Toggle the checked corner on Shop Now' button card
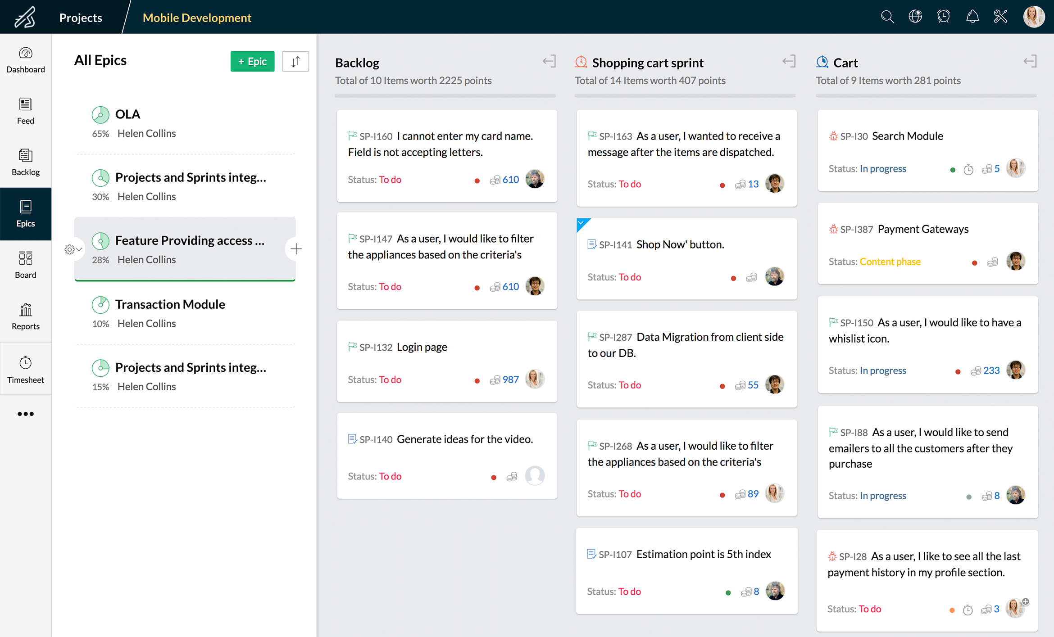Screen dimensions: 1054x637 [582, 223]
